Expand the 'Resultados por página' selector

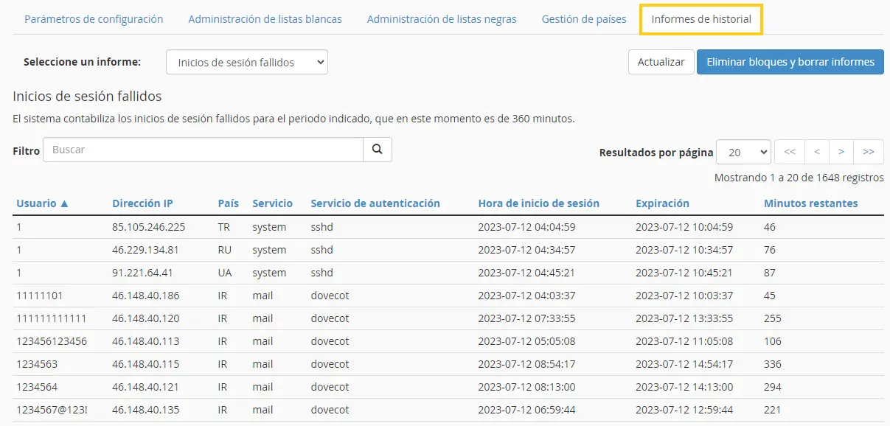tap(743, 152)
